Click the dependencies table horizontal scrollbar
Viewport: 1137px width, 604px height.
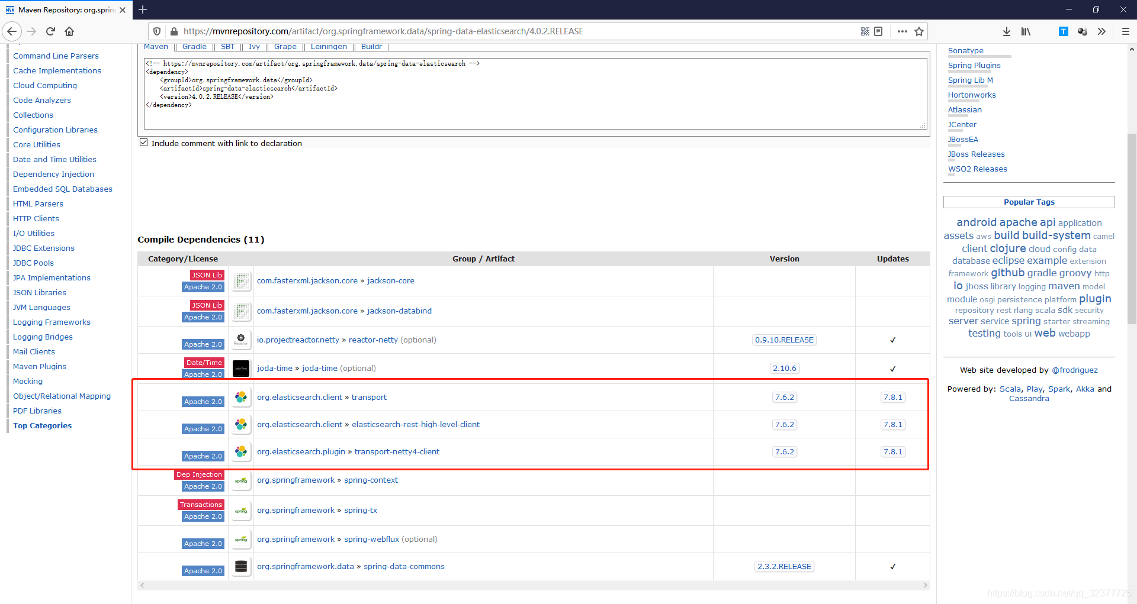point(534,586)
